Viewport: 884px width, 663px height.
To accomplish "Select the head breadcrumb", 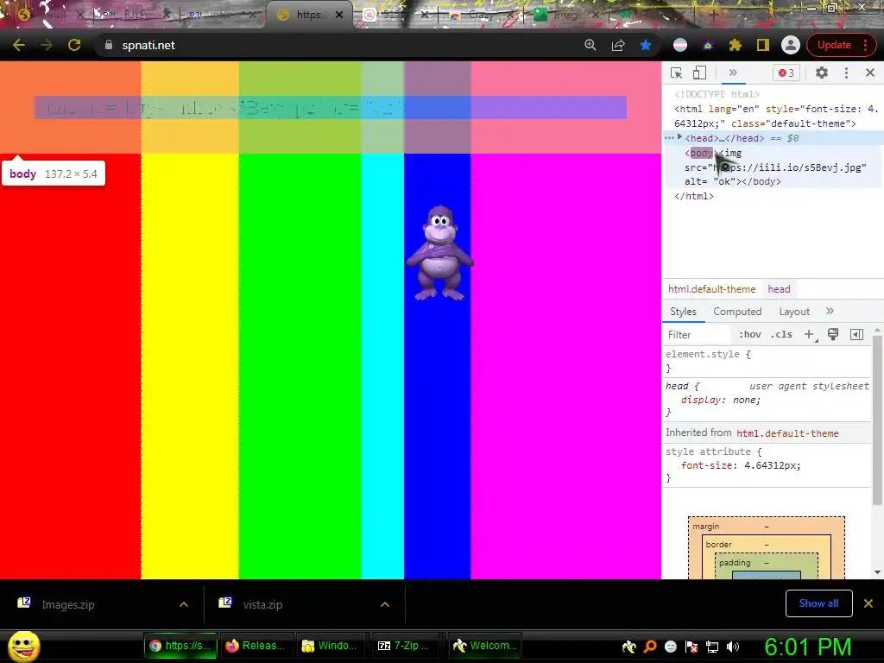I will click(x=780, y=289).
